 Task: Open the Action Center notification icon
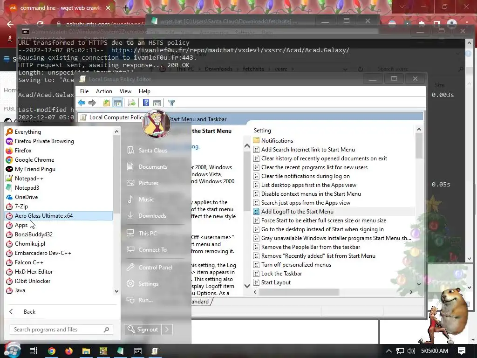coord(462,351)
